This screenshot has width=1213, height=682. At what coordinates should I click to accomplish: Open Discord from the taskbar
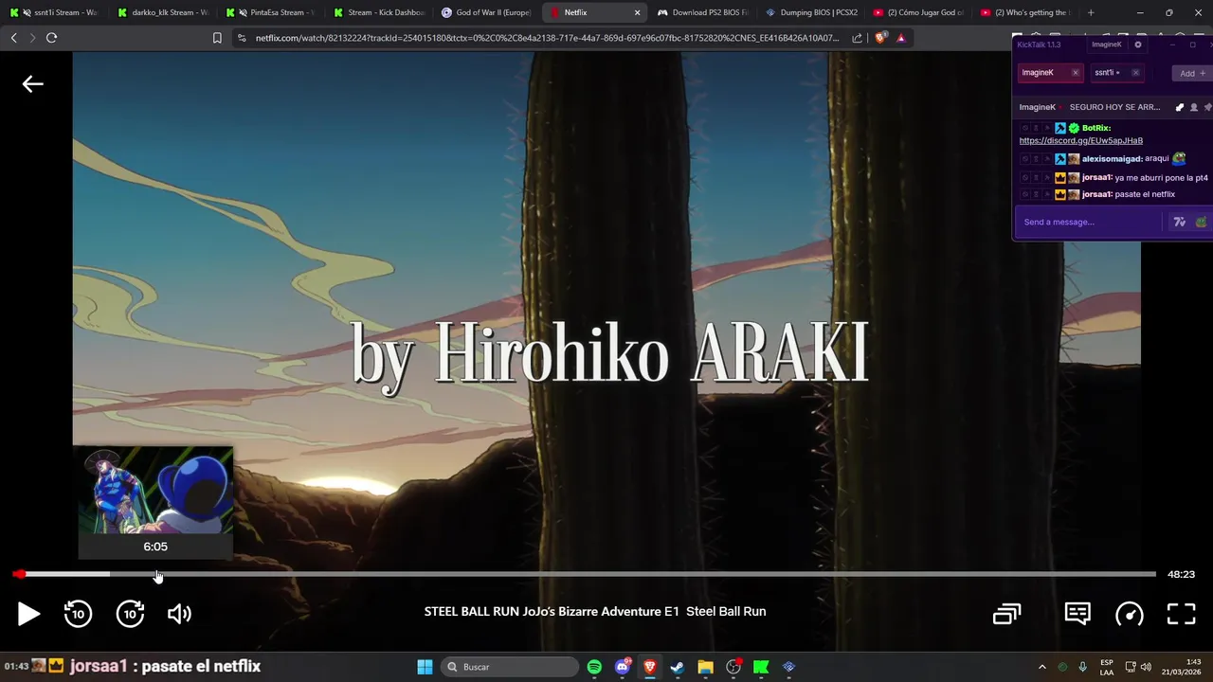tap(623, 667)
